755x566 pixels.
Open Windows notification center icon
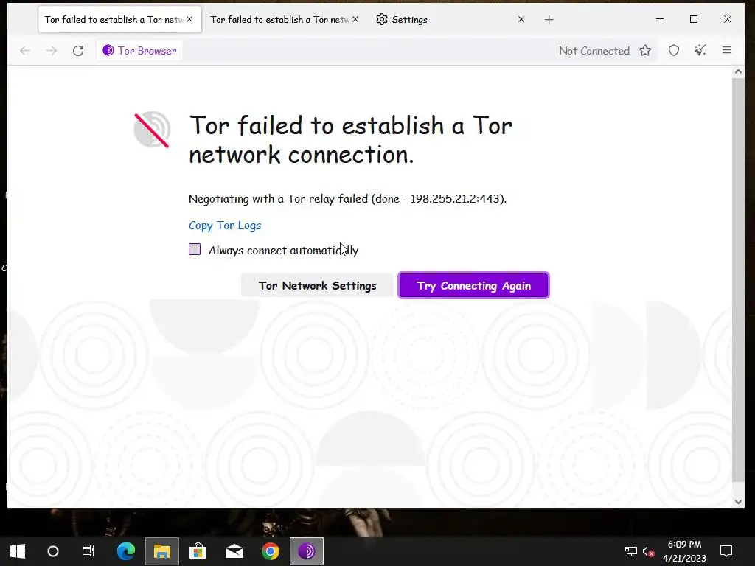[726, 551]
